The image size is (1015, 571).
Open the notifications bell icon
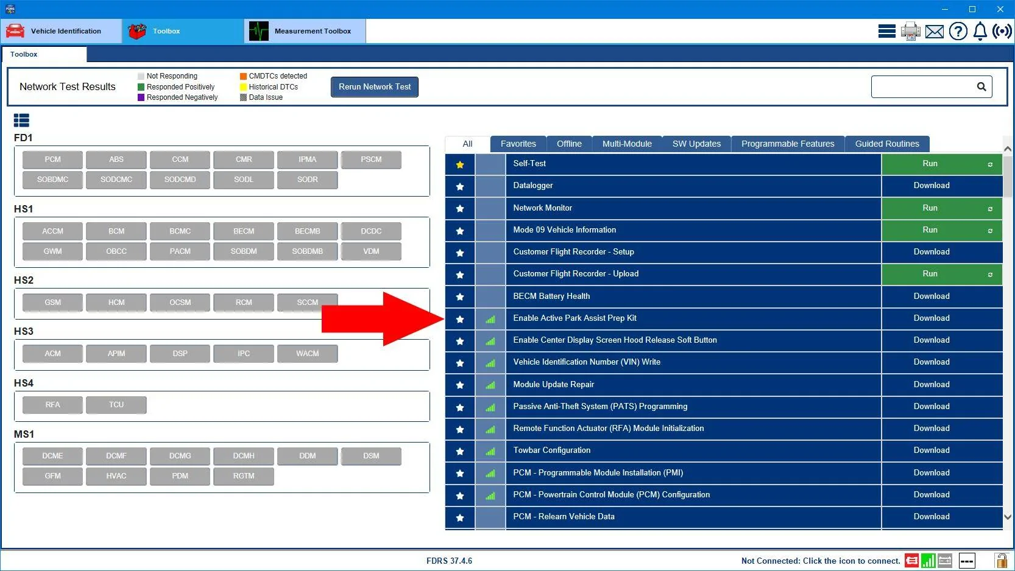pyautogui.click(x=980, y=31)
